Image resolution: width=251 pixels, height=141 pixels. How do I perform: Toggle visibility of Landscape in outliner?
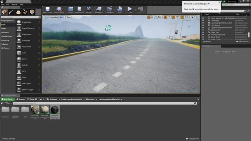pyautogui.click(x=203, y=21)
